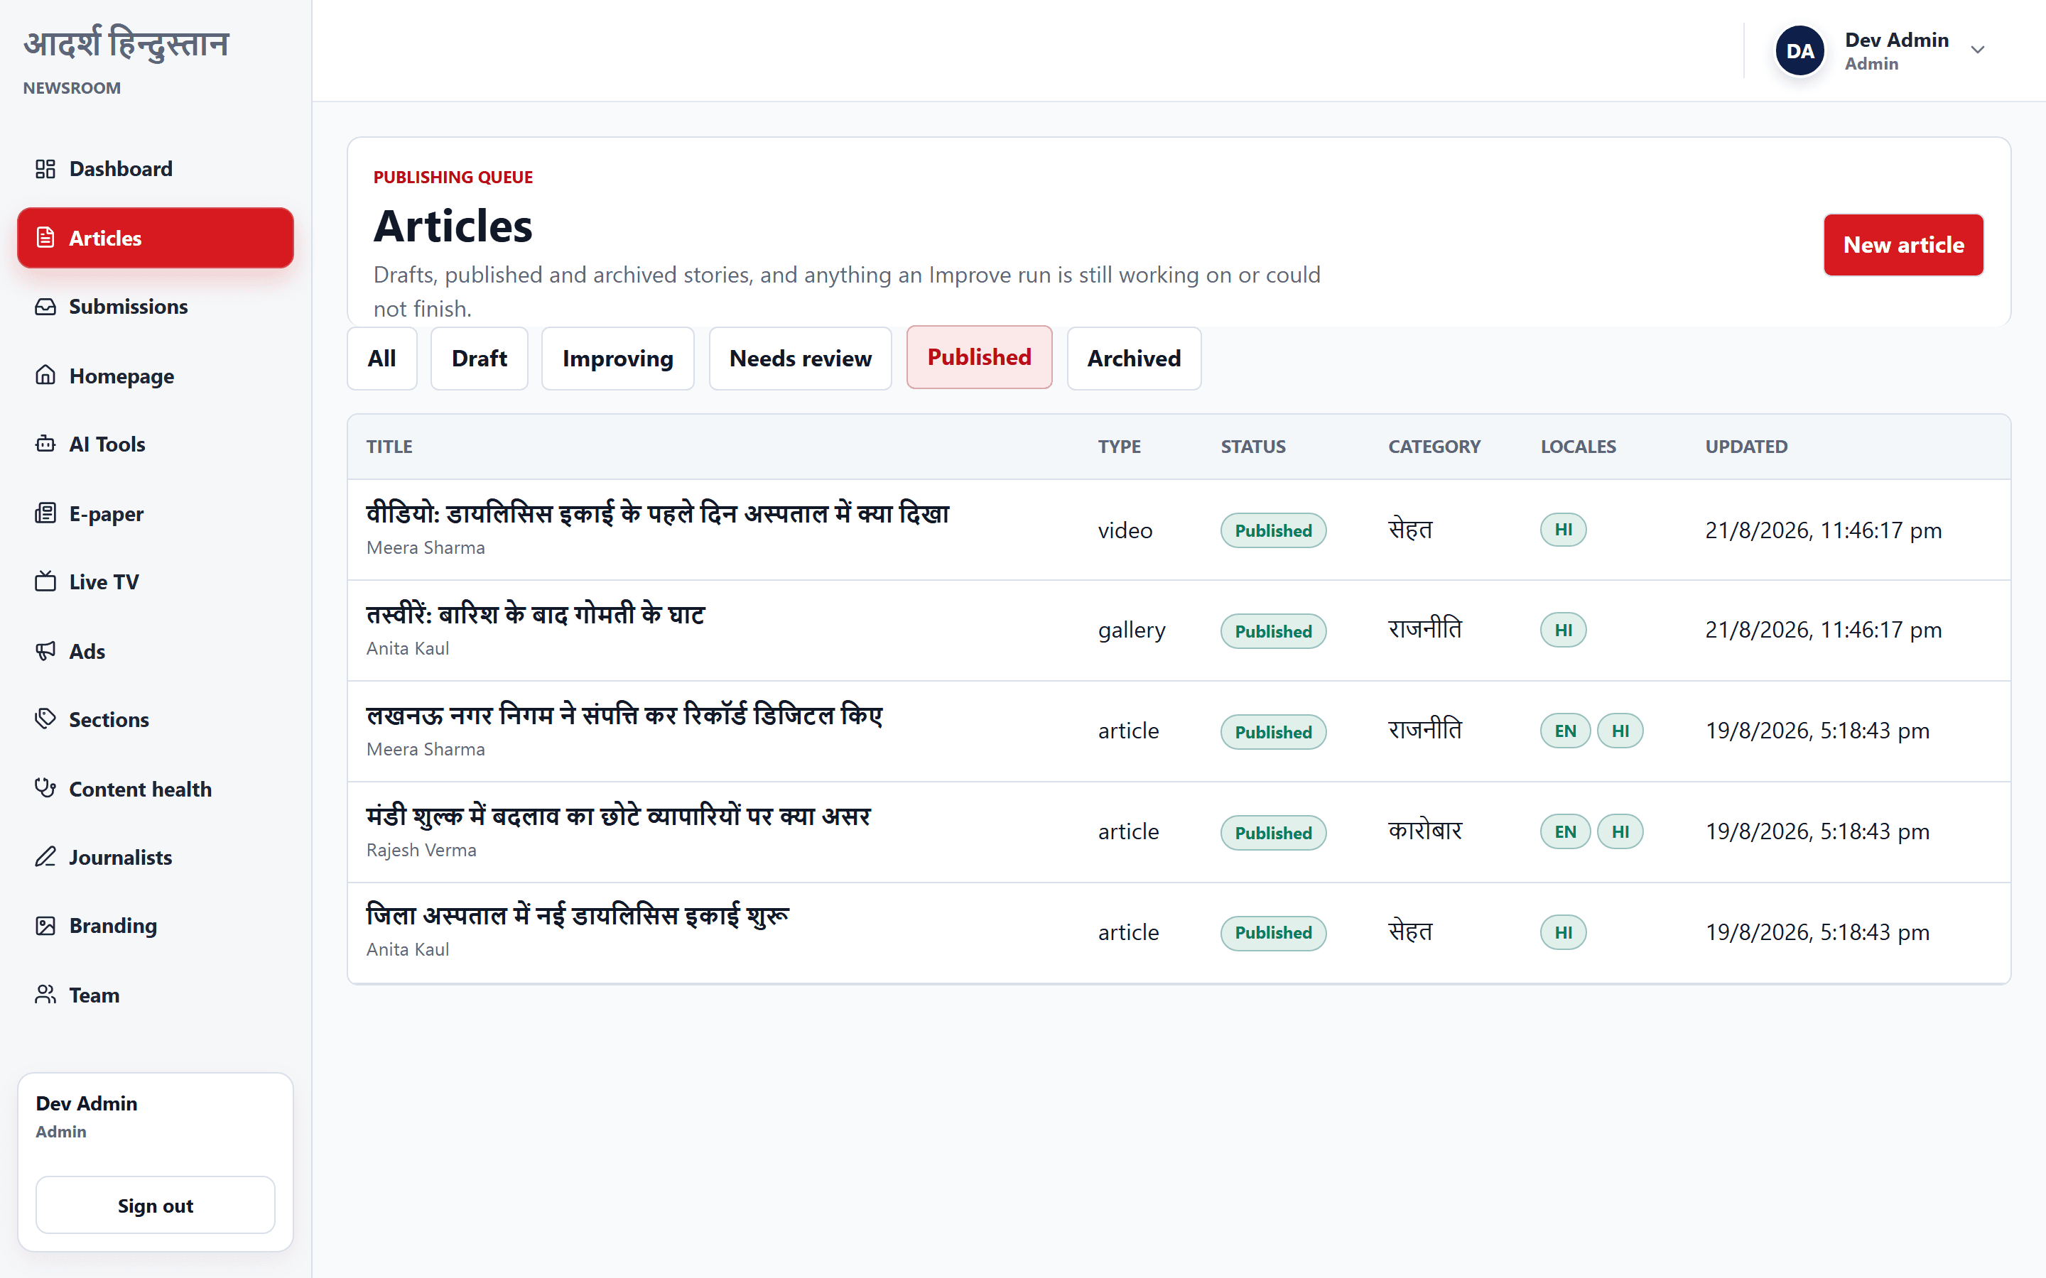Click the UPDATED column header
Viewport: 2046px width, 1278px height.
click(x=1746, y=447)
